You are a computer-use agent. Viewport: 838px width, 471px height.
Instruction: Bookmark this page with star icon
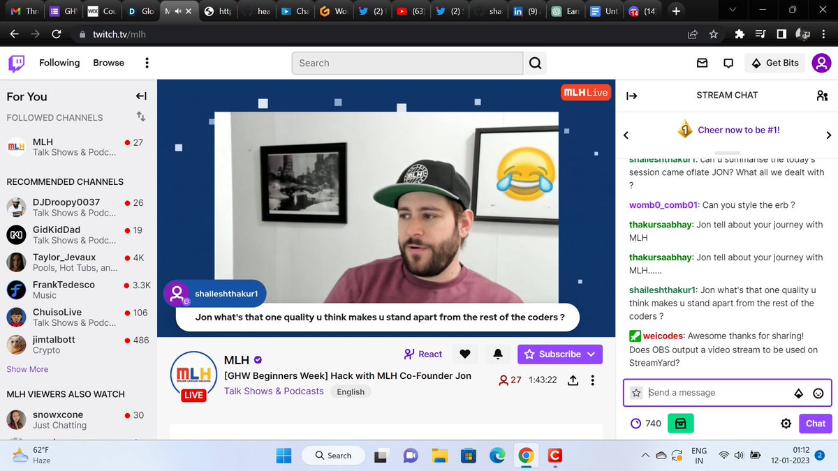(x=713, y=33)
